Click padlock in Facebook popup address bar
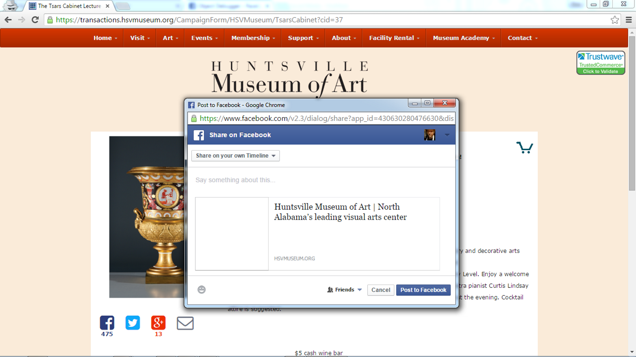This screenshot has width=636, height=357. coord(194,118)
